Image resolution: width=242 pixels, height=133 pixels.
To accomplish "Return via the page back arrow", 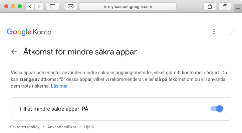I will [x=14, y=52].
